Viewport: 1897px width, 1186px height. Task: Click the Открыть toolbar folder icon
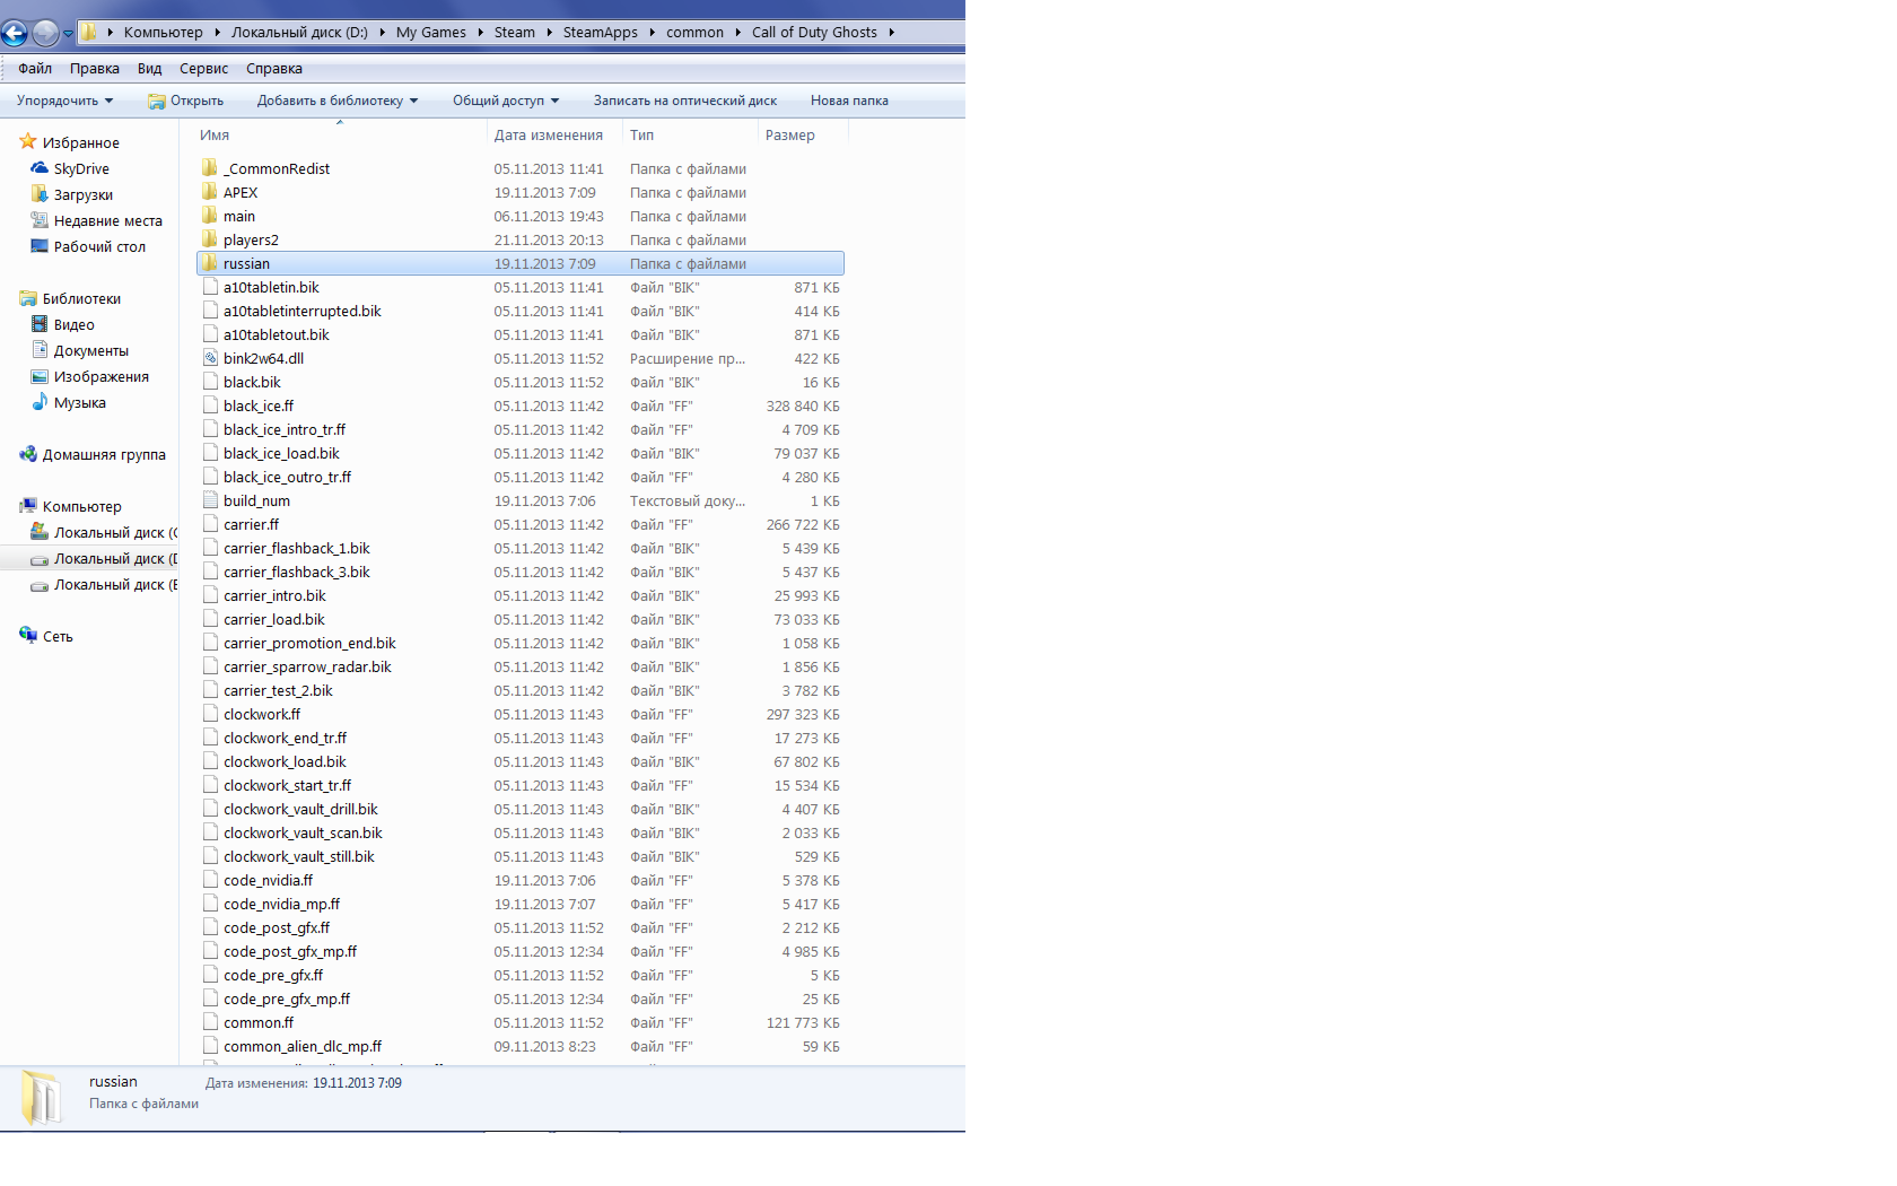(x=157, y=101)
